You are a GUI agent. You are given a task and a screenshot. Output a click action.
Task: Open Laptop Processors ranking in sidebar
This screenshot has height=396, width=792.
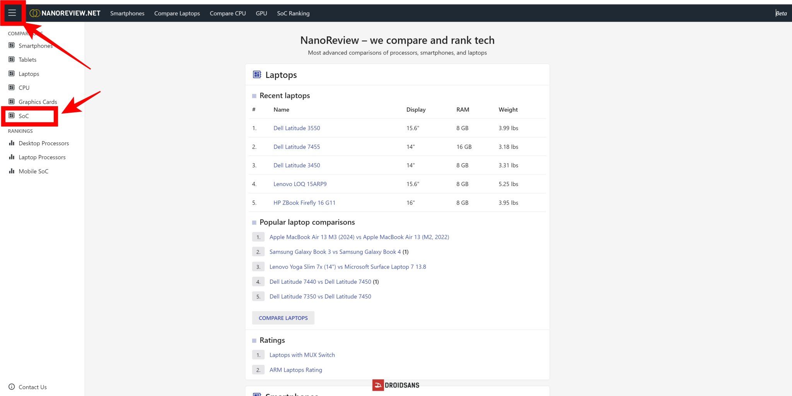click(42, 157)
